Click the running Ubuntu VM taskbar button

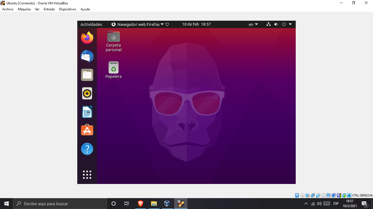[181, 203]
